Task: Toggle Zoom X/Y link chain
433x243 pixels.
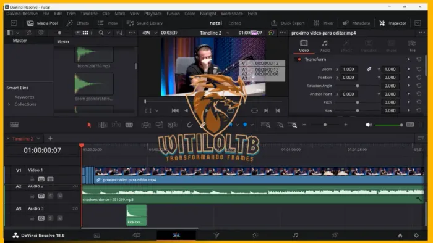Action: [x=369, y=69]
